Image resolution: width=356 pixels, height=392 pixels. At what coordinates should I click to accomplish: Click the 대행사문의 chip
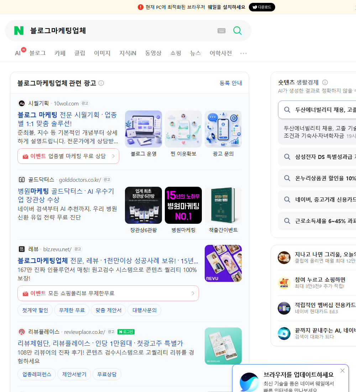click(145, 310)
